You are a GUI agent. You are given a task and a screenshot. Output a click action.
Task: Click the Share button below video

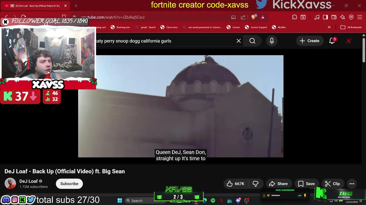click(278, 184)
